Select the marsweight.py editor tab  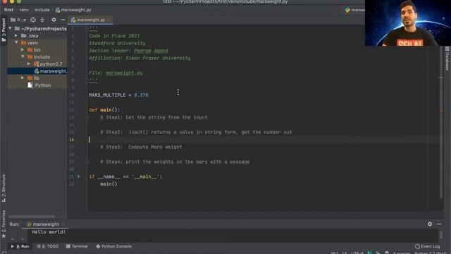tap(90, 20)
